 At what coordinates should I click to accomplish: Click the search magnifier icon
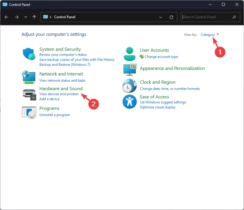(234, 17)
